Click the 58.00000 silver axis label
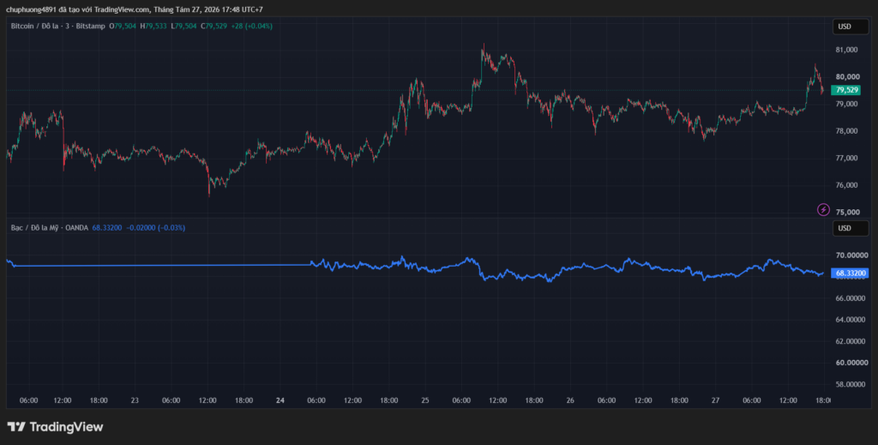Screen dimensions: 878x445 [x=850, y=384]
